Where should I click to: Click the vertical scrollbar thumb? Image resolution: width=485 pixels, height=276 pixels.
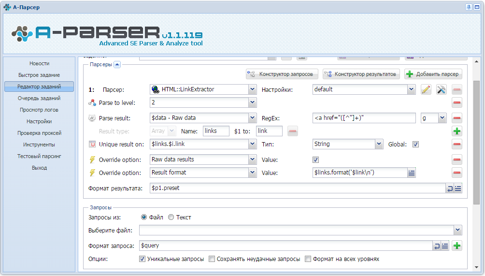[477, 142]
